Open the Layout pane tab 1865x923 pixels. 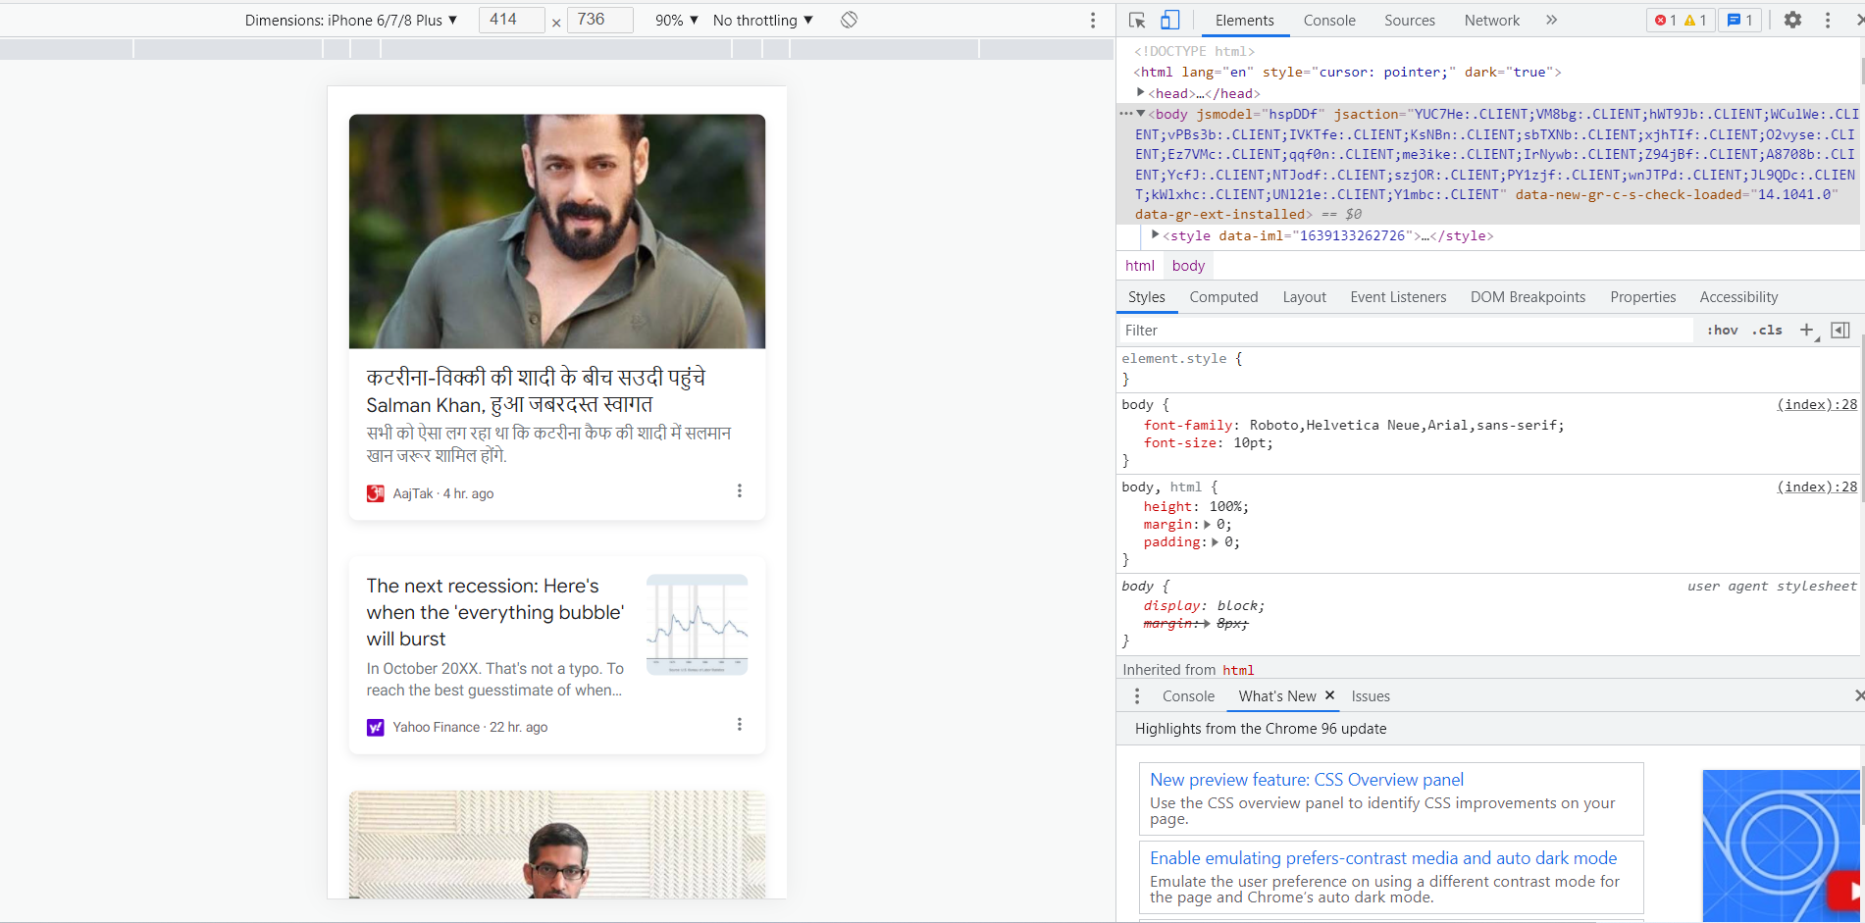click(1304, 297)
